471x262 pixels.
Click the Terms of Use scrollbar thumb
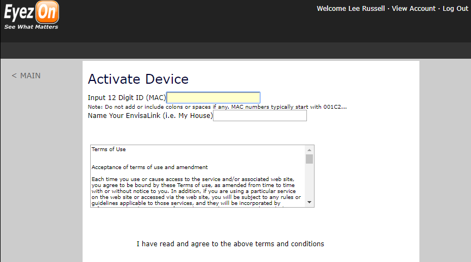point(310,159)
